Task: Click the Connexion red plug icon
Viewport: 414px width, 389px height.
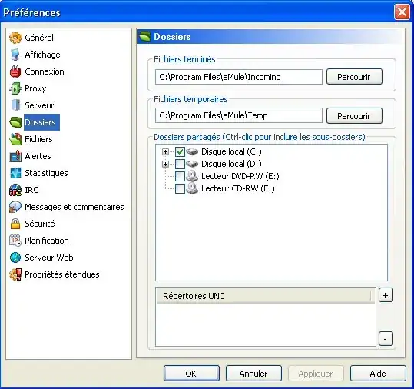Action: [x=15, y=71]
